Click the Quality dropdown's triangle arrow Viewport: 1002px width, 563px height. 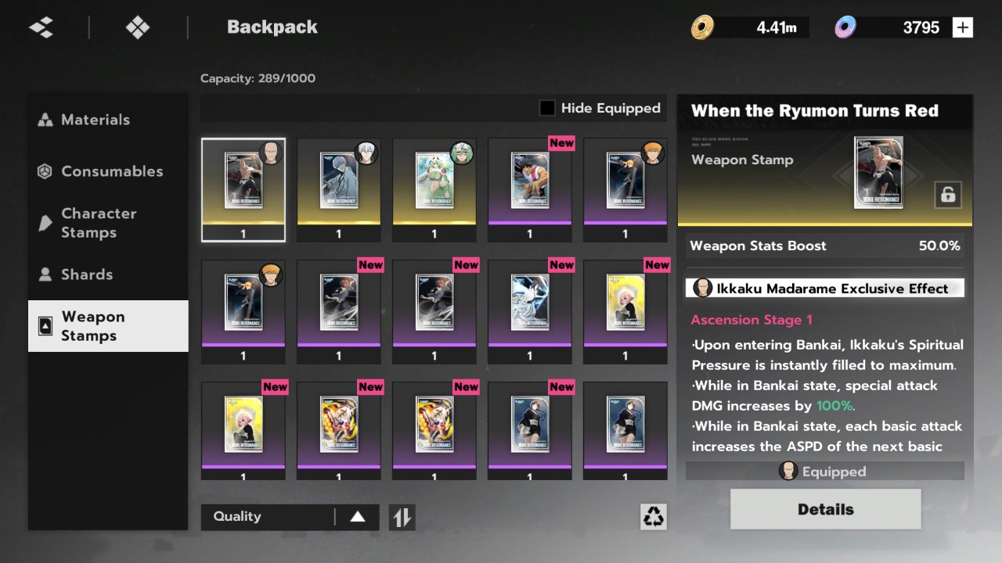[x=357, y=517]
